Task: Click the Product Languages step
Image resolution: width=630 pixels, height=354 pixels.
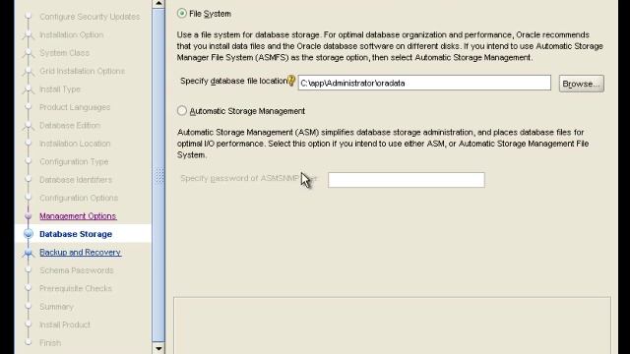Action: coord(75,107)
